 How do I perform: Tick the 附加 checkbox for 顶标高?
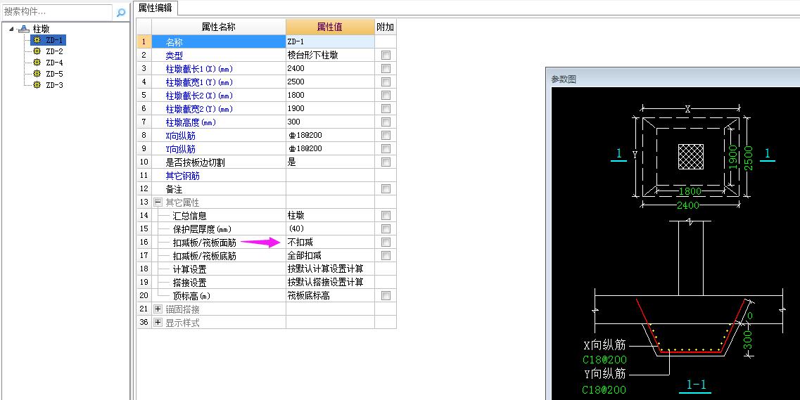(x=386, y=295)
